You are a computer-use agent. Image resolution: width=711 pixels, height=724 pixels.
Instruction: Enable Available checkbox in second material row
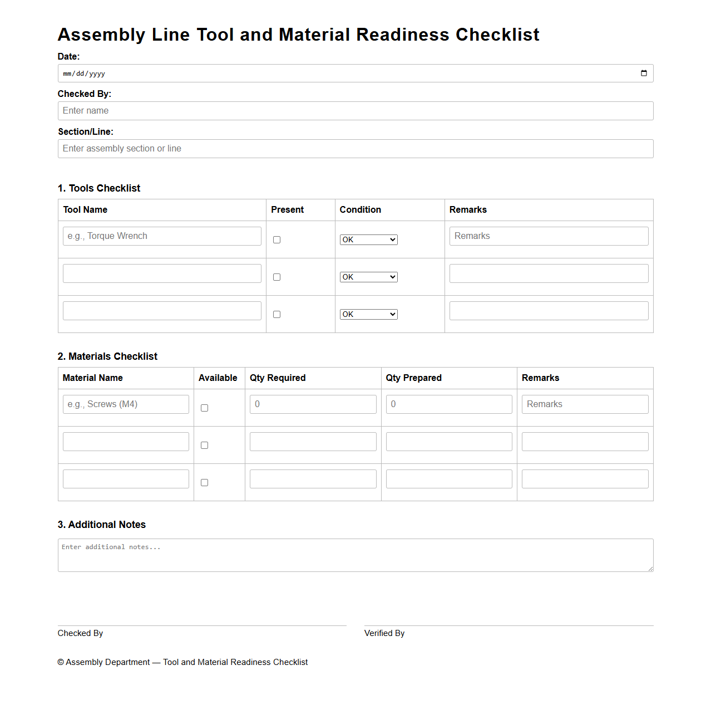204,445
